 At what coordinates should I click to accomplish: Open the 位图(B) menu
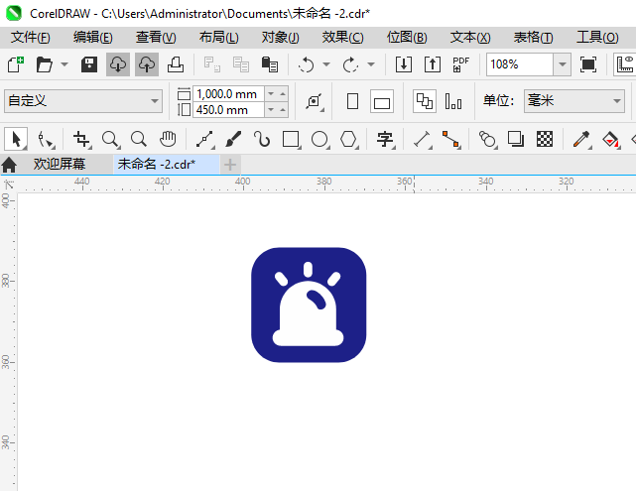coord(407,38)
